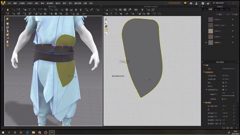The image size is (240, 135).
Task: Uncheck the On checkbox in property editor
Action: tap(223, 90)
